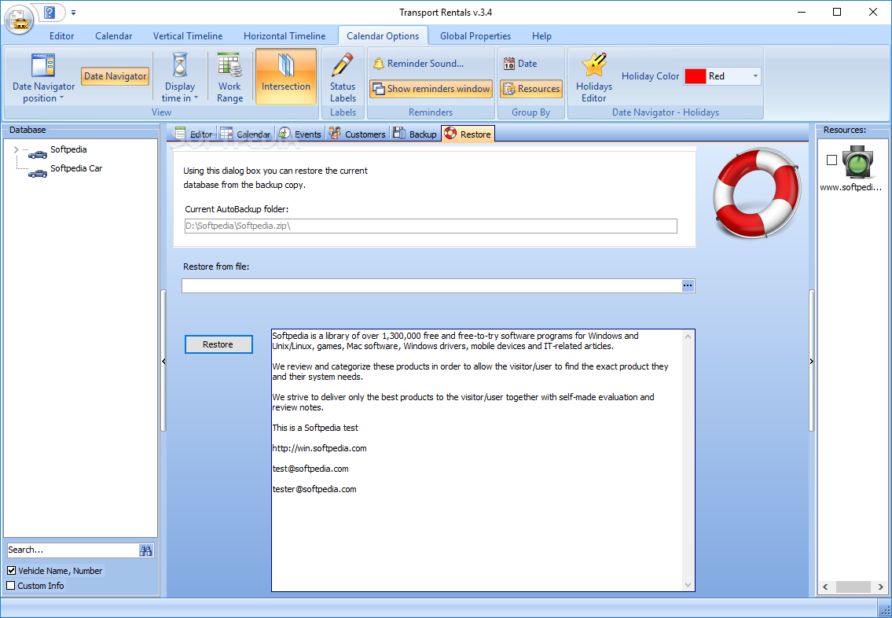Enable the Custom Info checkbox
The width and height of the screenshot is (892, 618).
coord(11,586)
